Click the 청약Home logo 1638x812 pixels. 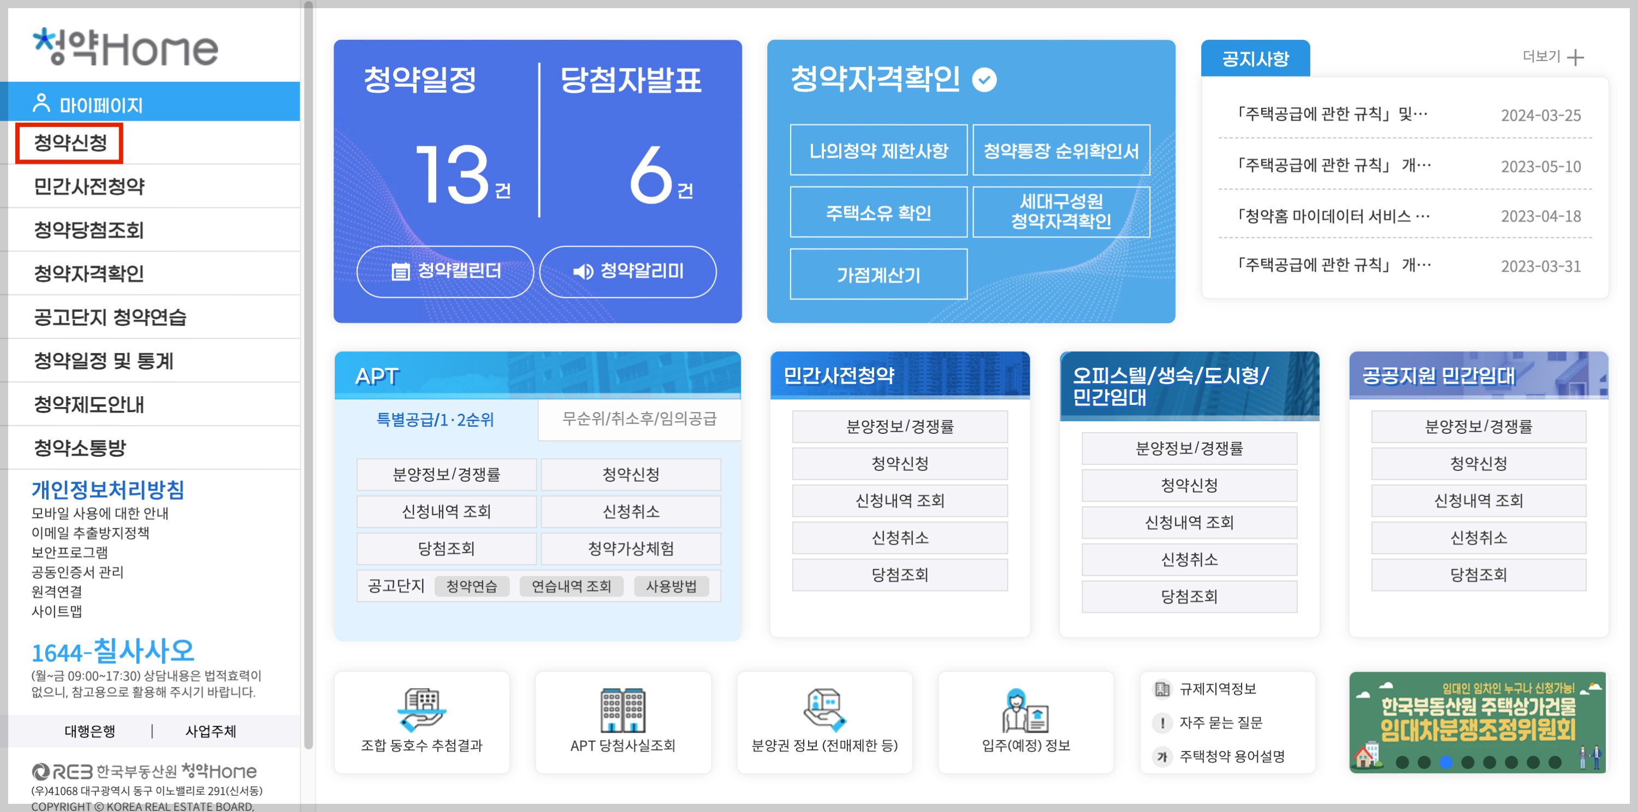coord(125,47)
